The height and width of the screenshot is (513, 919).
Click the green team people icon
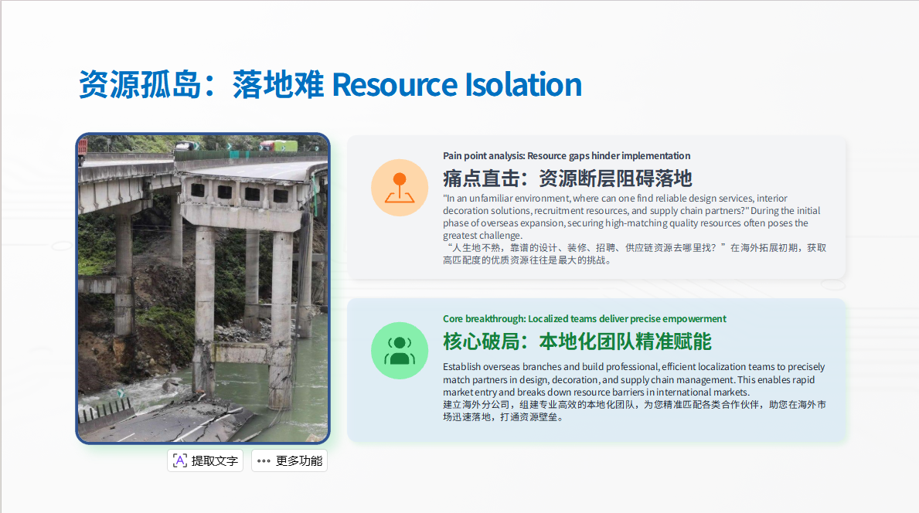click(400, 351)
